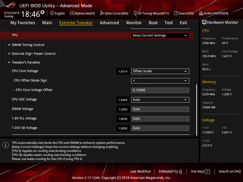Viewport: 243px width, 182px height.
Task: Click the 1.8V PLL Voltage Auto field
Action: [x=160, y=119]
